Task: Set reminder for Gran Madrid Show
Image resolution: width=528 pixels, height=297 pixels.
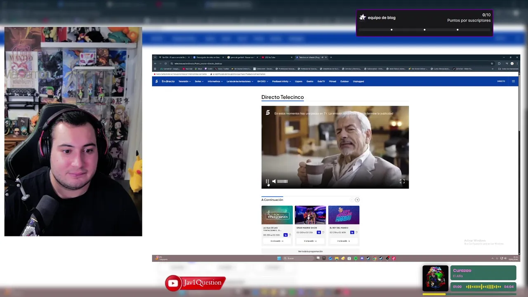Action: 323,233
